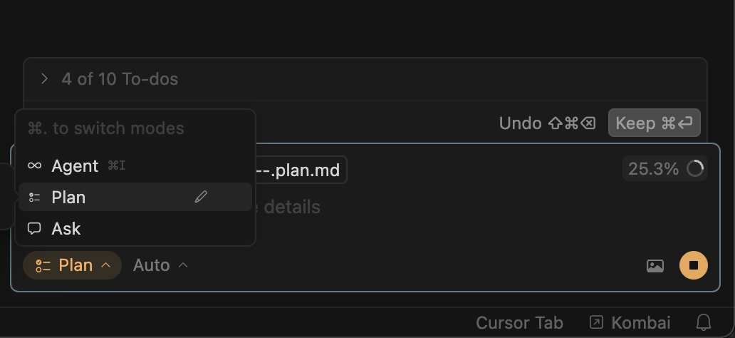The image size is (735, 338).
Task: Select Ask mode from the menu
Action: [x=66, y=229]
